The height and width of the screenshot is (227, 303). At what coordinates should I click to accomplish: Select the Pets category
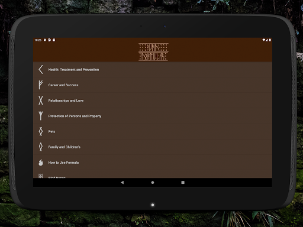click(x=153, y=131)
